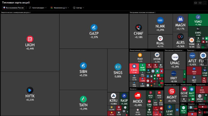The height and width of the screenshot is (116, 208).
Task: Click the GAZP Gazprom logo
Action: 94,28
